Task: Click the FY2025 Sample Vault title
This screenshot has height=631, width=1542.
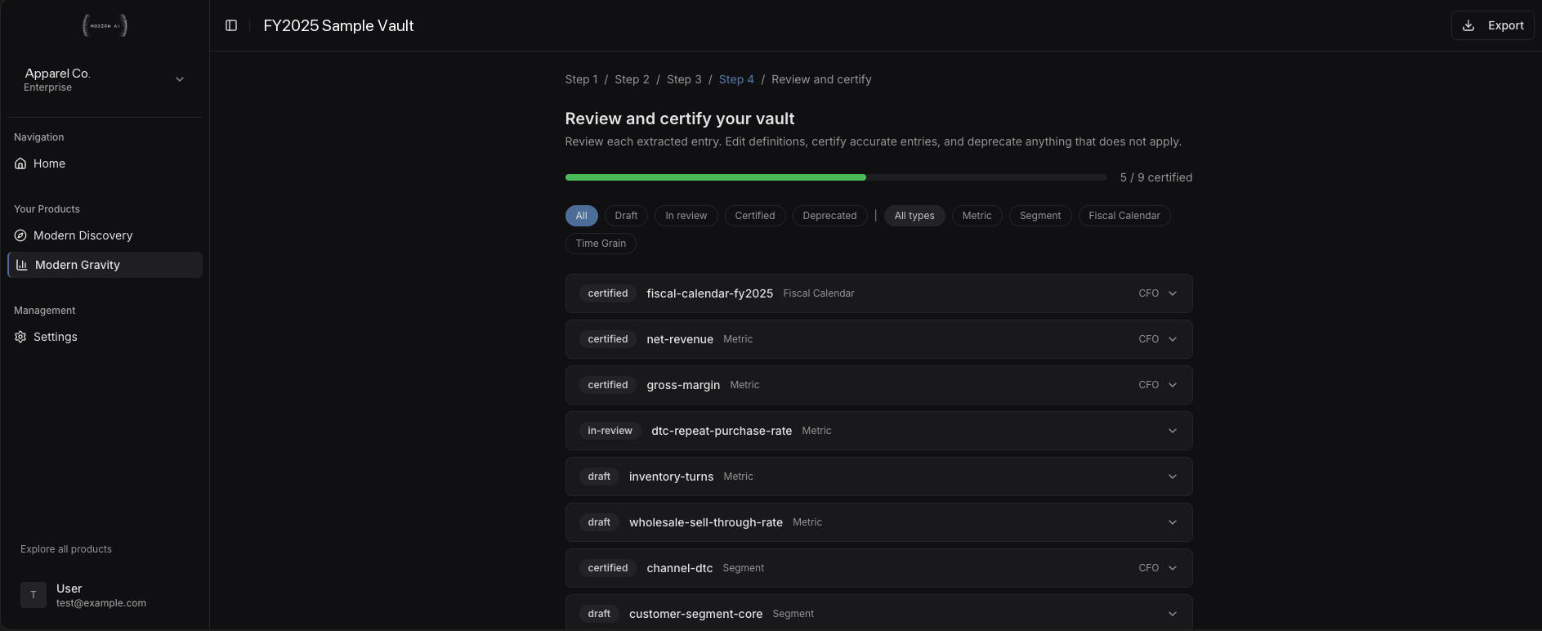Action: click(338, 25)
